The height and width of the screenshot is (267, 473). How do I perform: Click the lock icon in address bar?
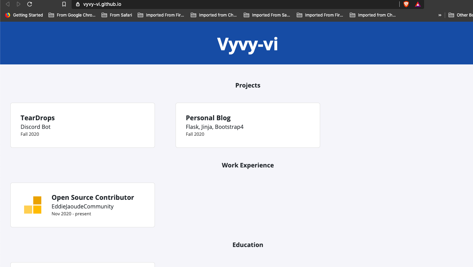point(77,4)
